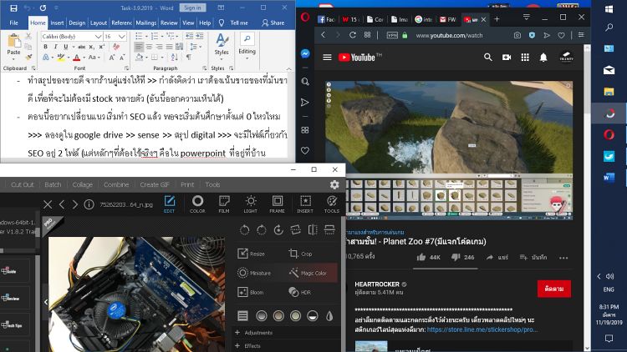The width and height of the screenshot is (627, 352).
Task: Toggle the VPN badge in Opera address bar
Action: coord(392,35)
